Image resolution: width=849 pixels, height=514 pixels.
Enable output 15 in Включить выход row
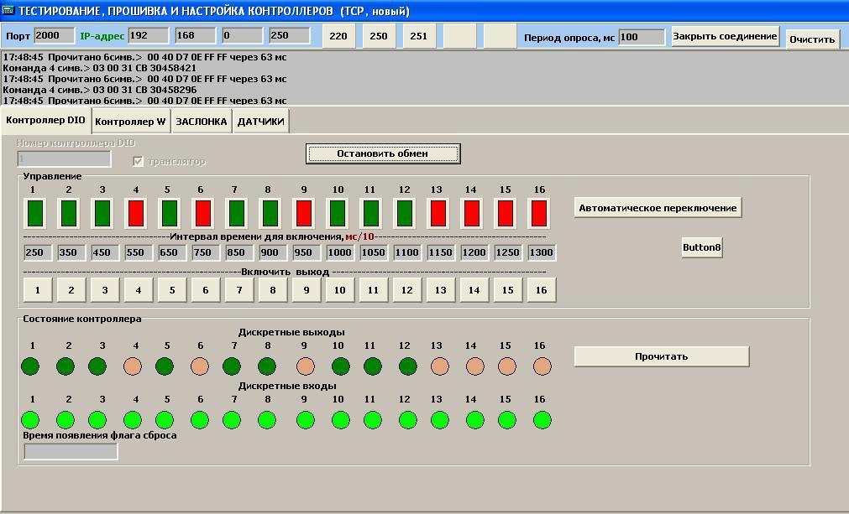click(x=508, y=290)
